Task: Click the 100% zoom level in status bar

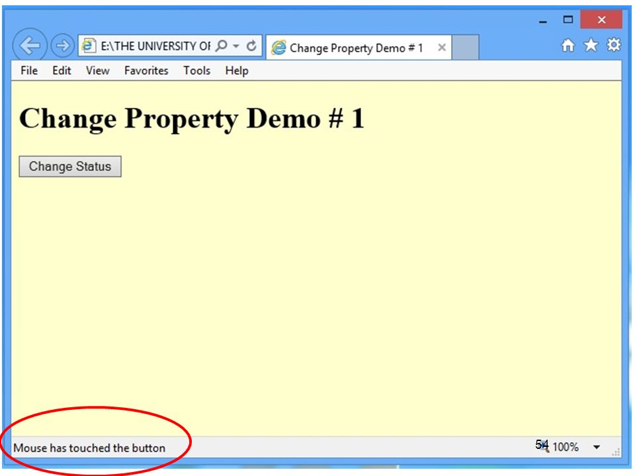Action: (x=566, y=447)
